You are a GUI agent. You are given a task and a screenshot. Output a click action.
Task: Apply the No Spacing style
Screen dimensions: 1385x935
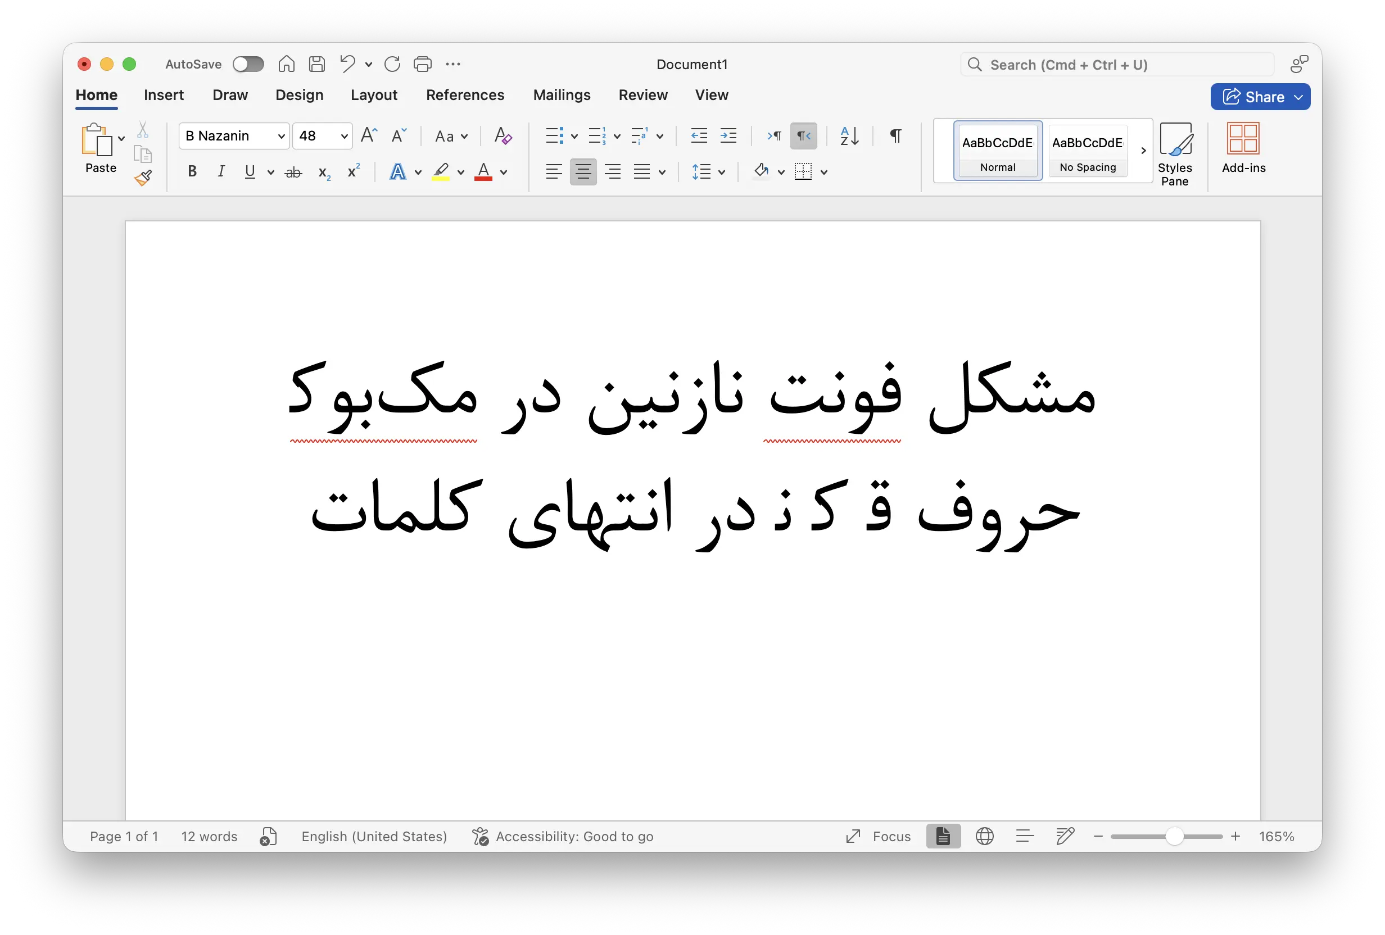(1087, 151)
